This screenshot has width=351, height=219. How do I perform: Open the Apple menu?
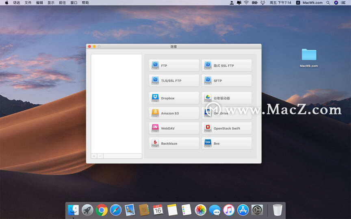click(x=6, y=3)
